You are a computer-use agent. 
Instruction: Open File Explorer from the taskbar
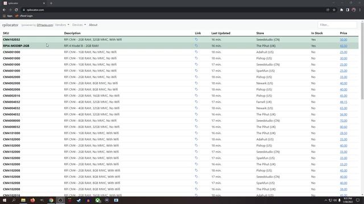click(23, 200)
